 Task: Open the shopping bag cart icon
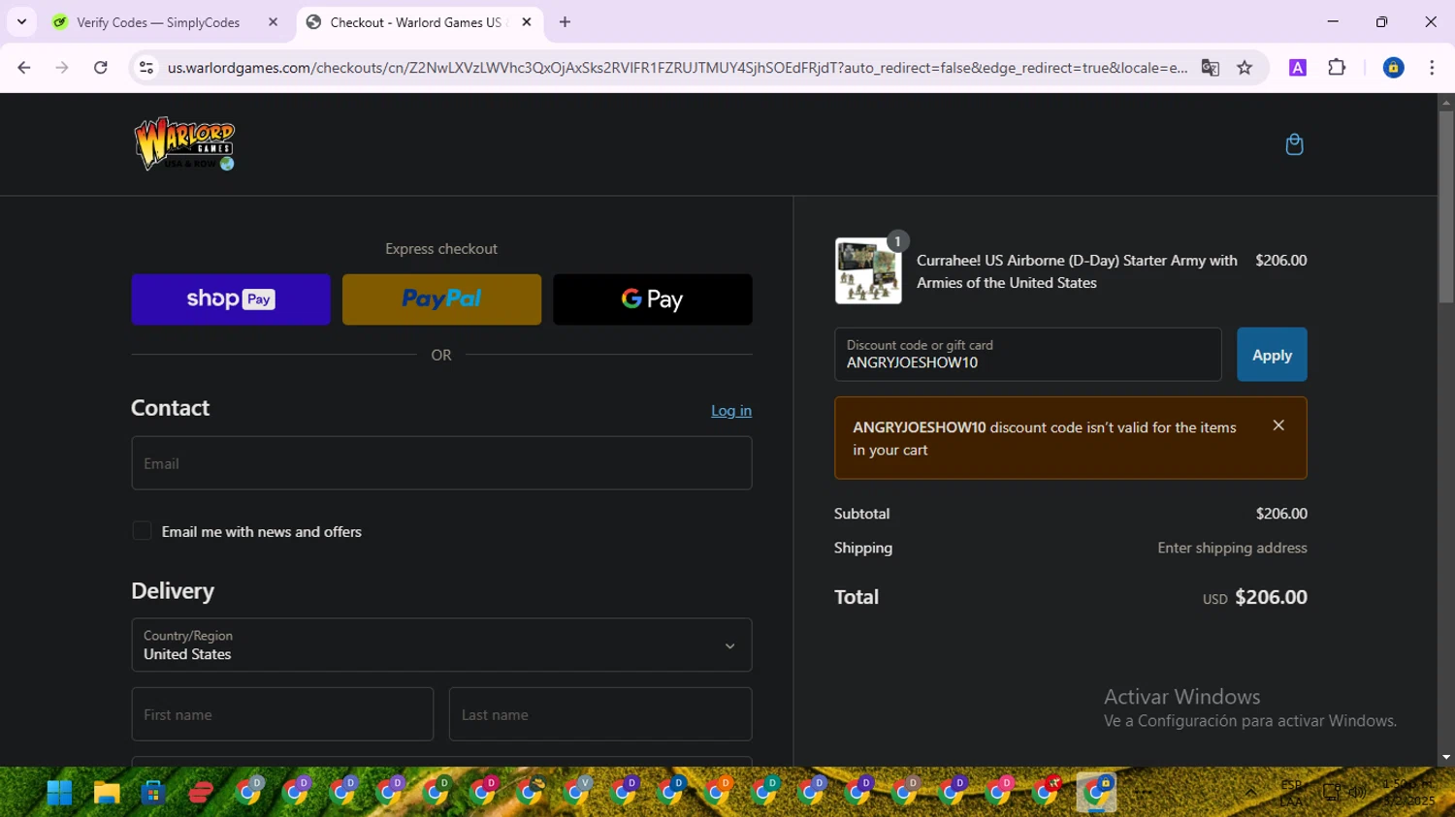[x=1294, y=144]
